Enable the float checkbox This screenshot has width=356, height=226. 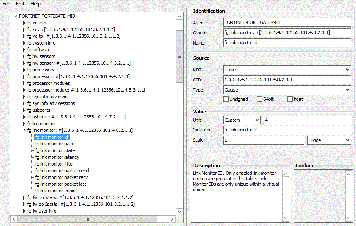tap(290, 99)
